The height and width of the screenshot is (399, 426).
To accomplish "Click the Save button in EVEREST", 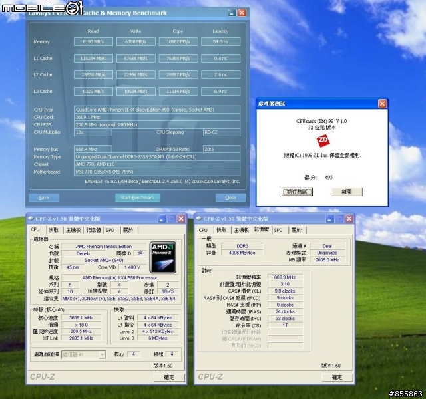I will tap(44, 198).
